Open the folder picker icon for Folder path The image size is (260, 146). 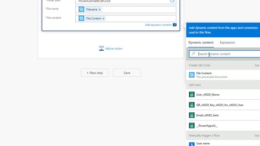click(172, 1)
